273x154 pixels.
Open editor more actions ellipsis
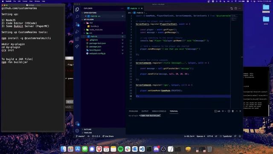click(x=240, y=9)
